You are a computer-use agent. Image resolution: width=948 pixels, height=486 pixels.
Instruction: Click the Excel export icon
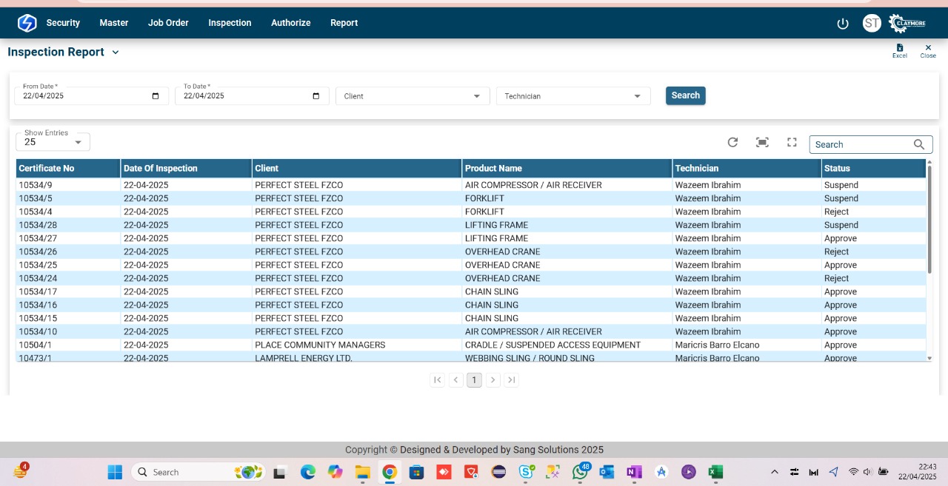[899, 49]
